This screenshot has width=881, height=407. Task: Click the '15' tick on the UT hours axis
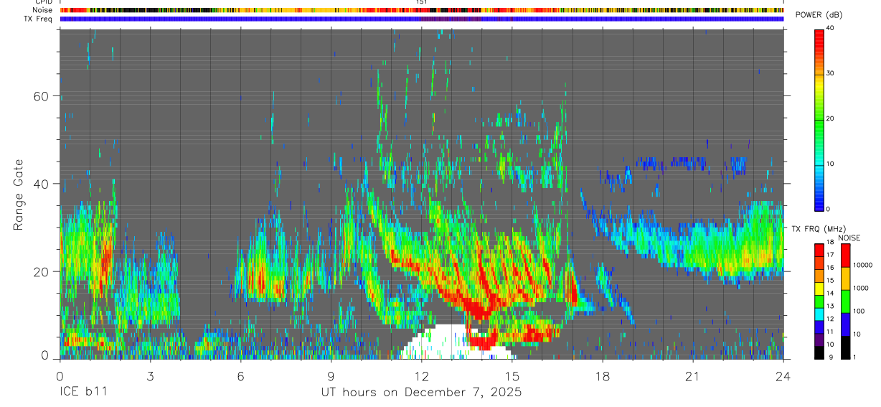tap(512, 375)
